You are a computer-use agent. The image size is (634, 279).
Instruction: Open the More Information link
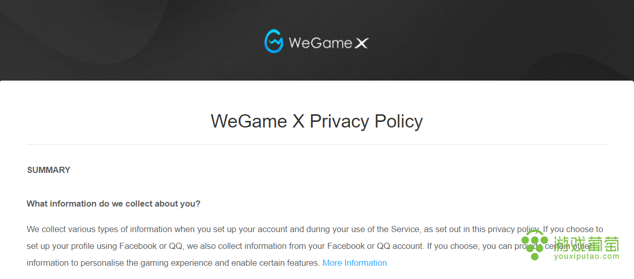pos(355,263)
